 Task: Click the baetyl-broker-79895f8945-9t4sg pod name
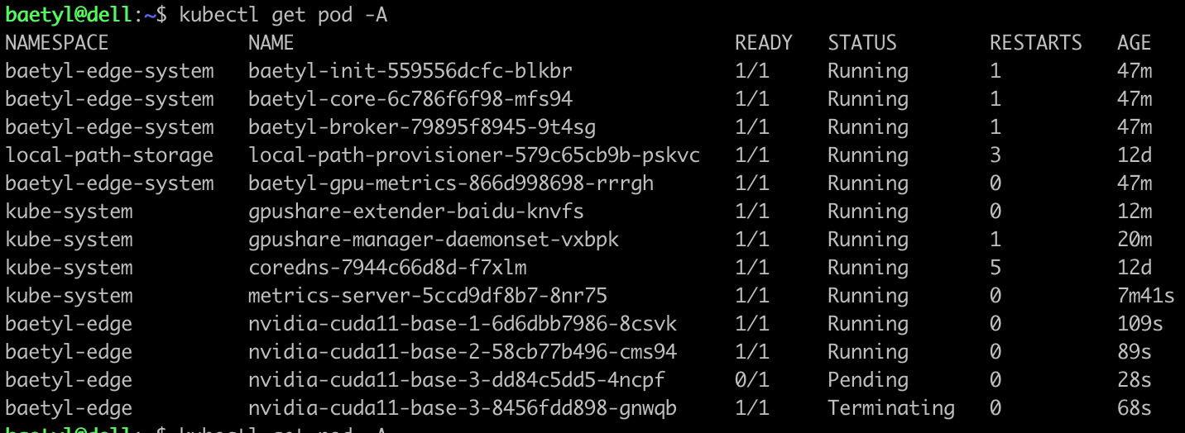pyautogui.click(x=421, y=127)
